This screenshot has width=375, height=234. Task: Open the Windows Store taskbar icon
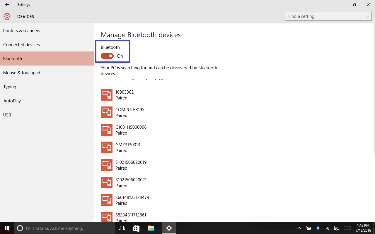point(136,228)
